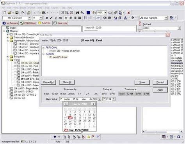Increase indent of paragraph
The width and height of the screenshot is (185, 144).
click(110, 18)
